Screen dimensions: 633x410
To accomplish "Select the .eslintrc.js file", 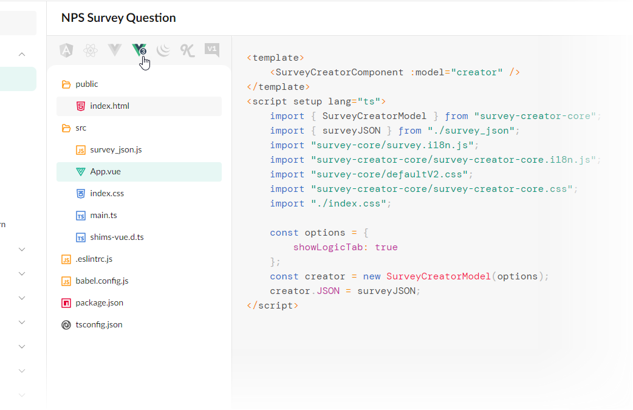I will (x=94, y=259).
